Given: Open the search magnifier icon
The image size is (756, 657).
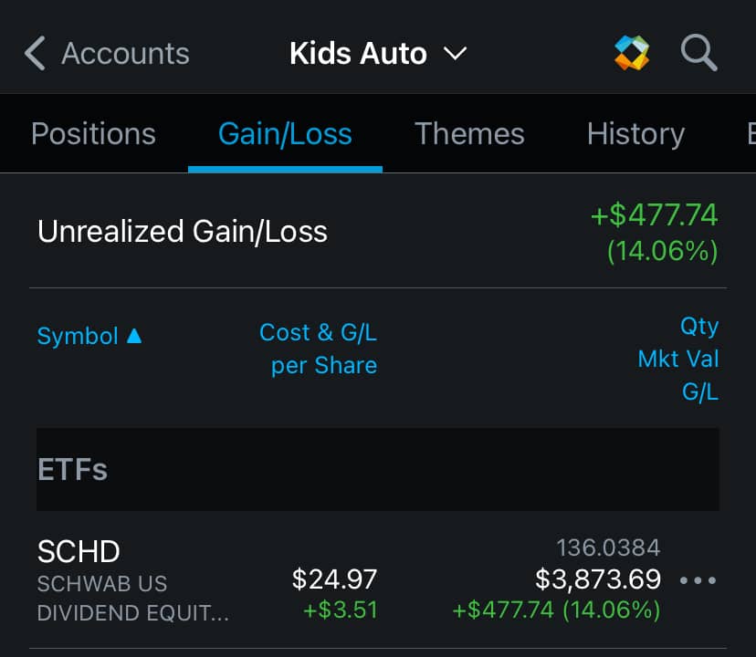Looking at the screenshot, I should coord(698,53).
